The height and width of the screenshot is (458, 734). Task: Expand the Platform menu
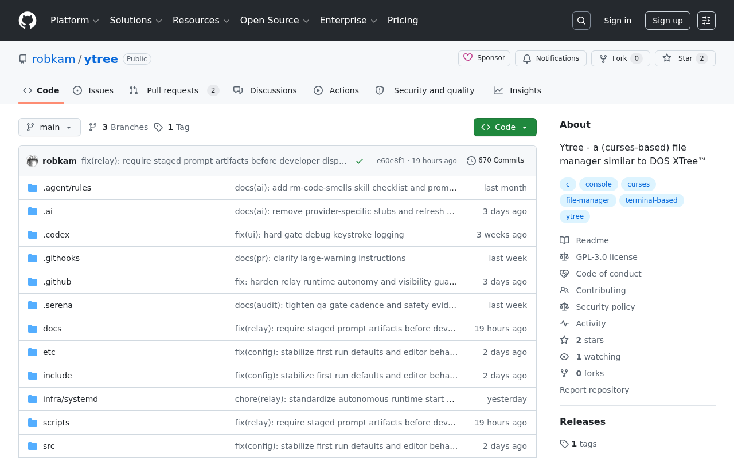click(75, 21)
